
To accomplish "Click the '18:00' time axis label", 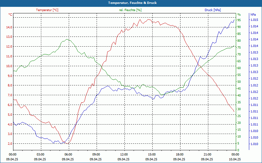I will pos(179,154).
